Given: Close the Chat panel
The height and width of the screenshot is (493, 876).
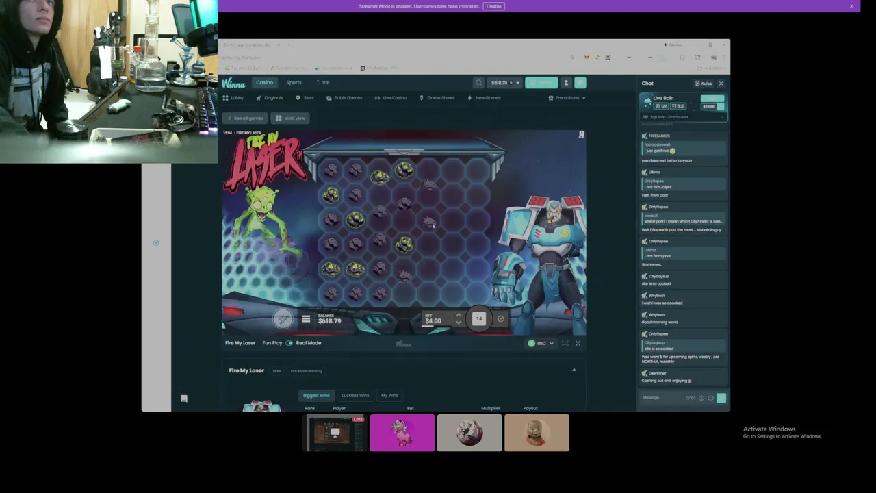Looking at the screenshot, I should click(x=721, y=84).
